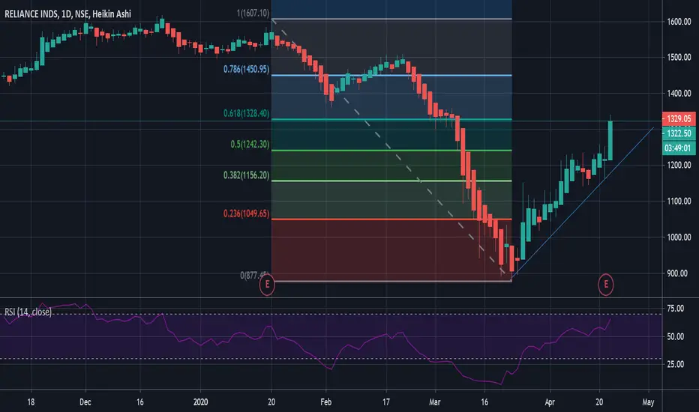Click the 1100.00 price axis label

tap(679, 201)
